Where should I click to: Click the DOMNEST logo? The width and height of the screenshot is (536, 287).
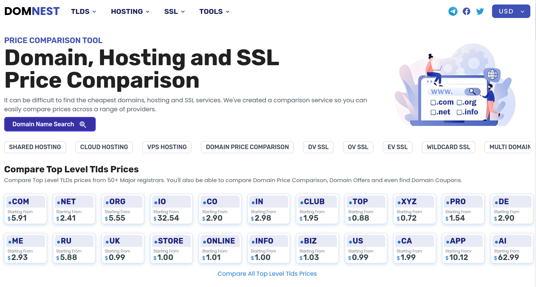point(32,11)
